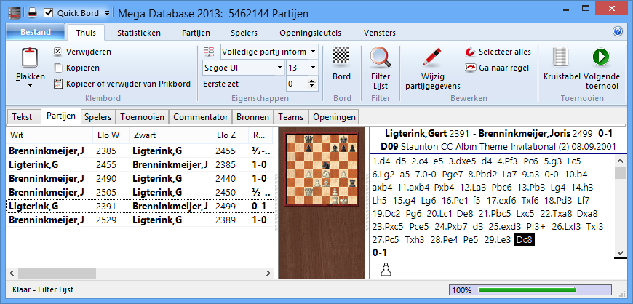633x304 pixels.
Task: Open the Toernooien tab
Action: coord(142,117)
